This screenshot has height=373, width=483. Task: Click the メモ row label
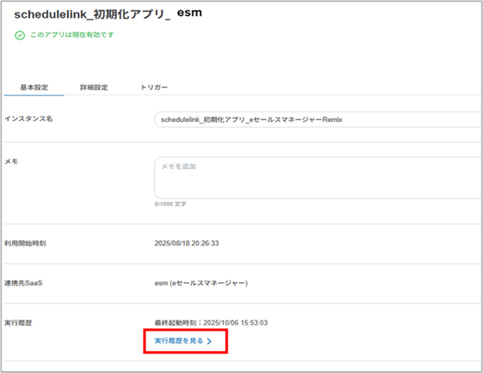coord(11,162)
